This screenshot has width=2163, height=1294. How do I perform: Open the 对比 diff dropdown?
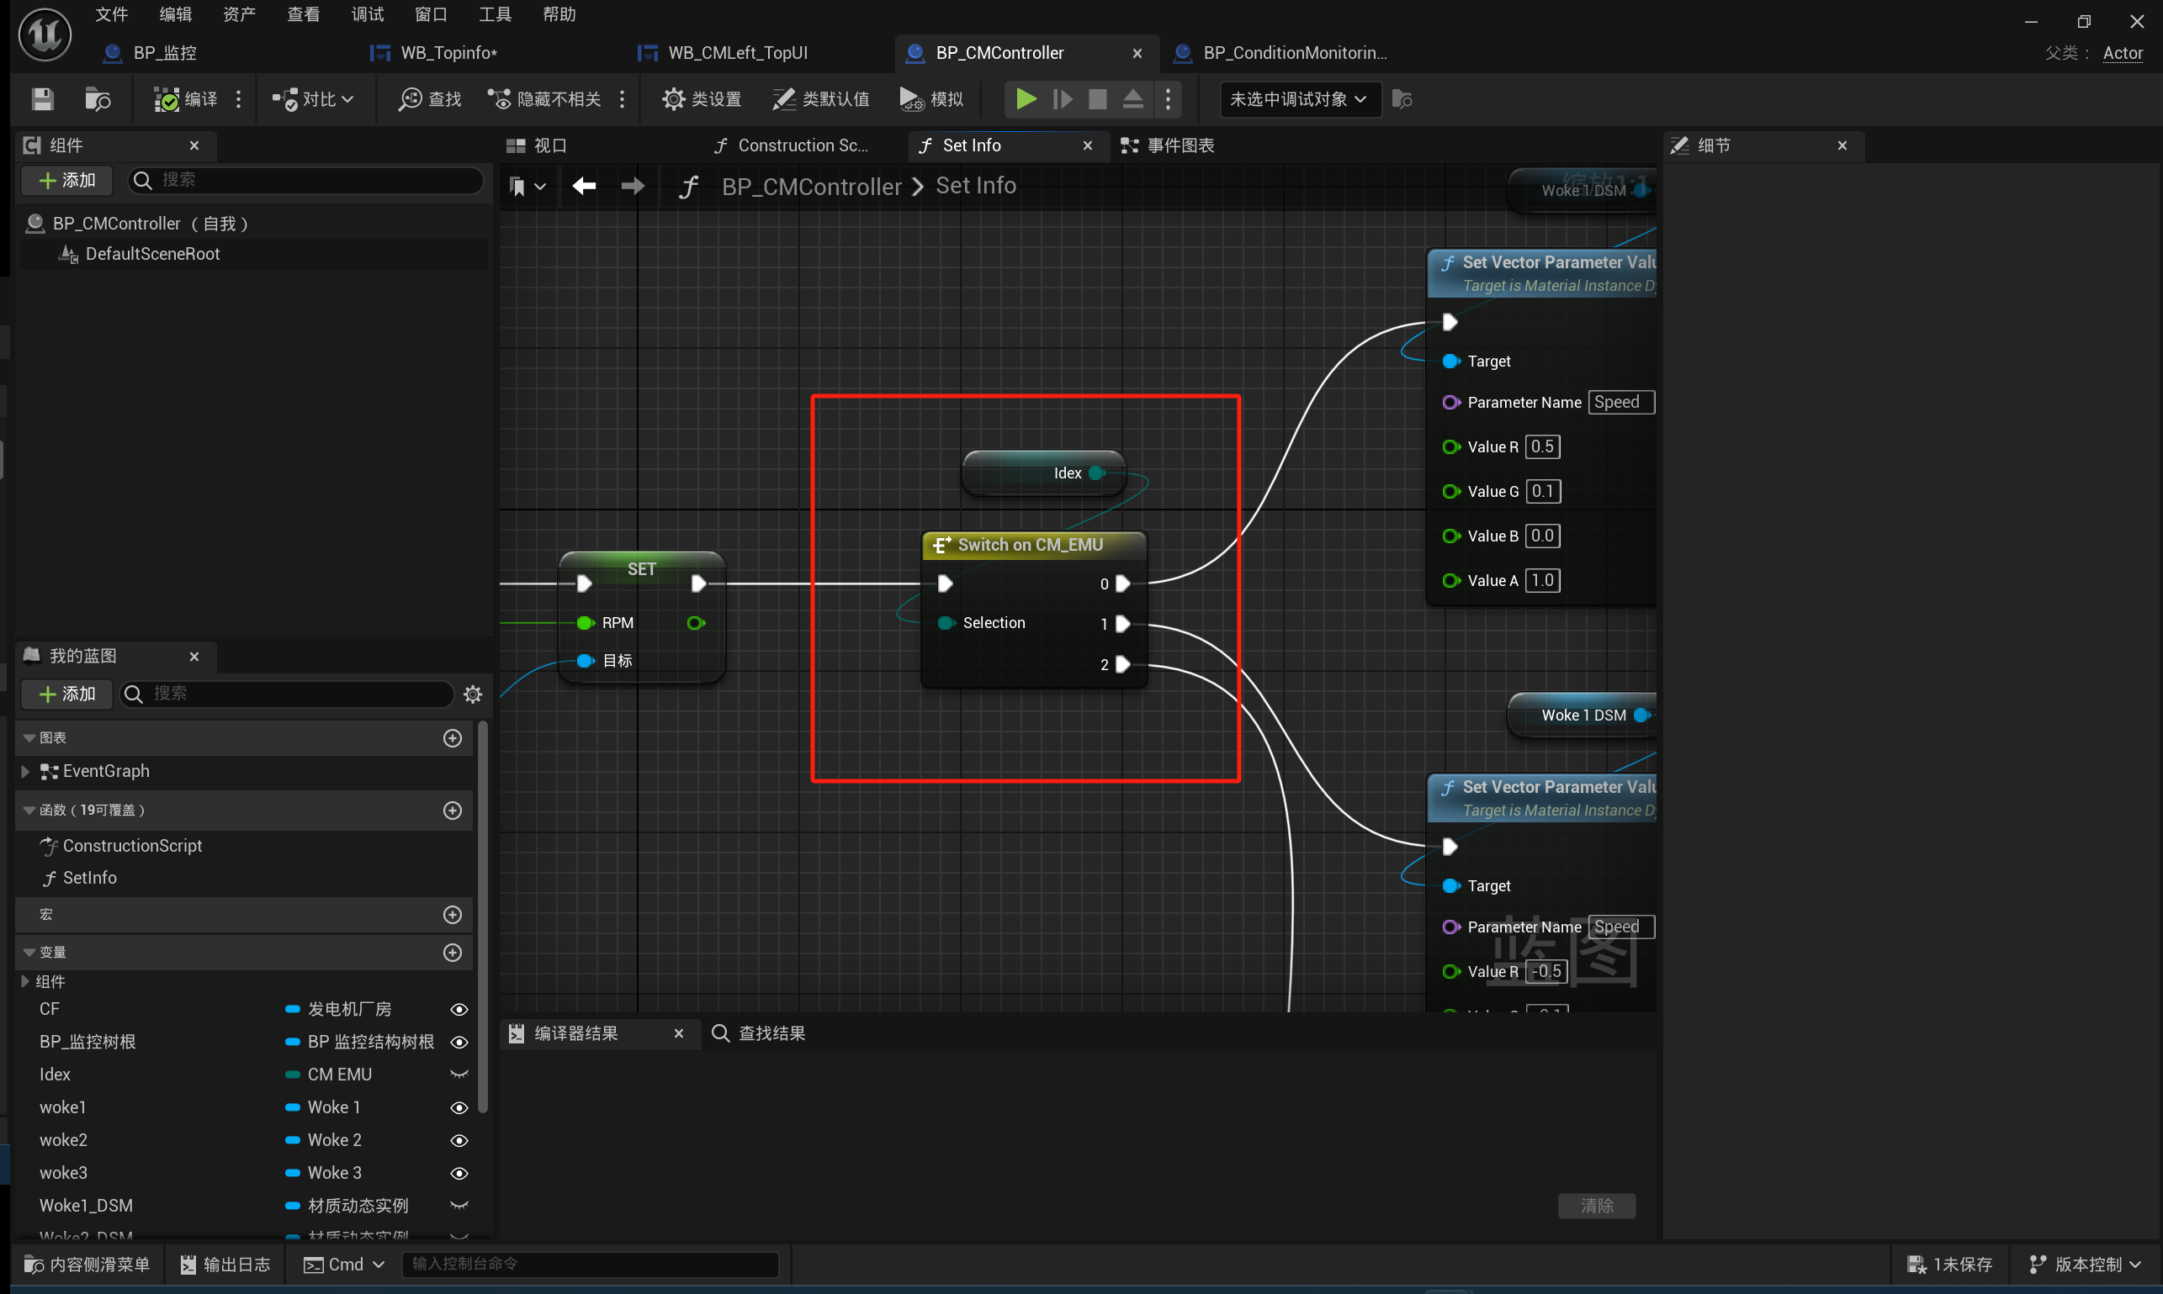[314, 99]
